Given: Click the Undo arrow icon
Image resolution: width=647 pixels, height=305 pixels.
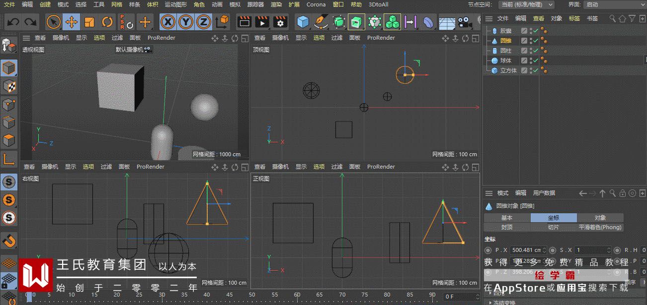Looking at the screenshot, I should point(13,22).
